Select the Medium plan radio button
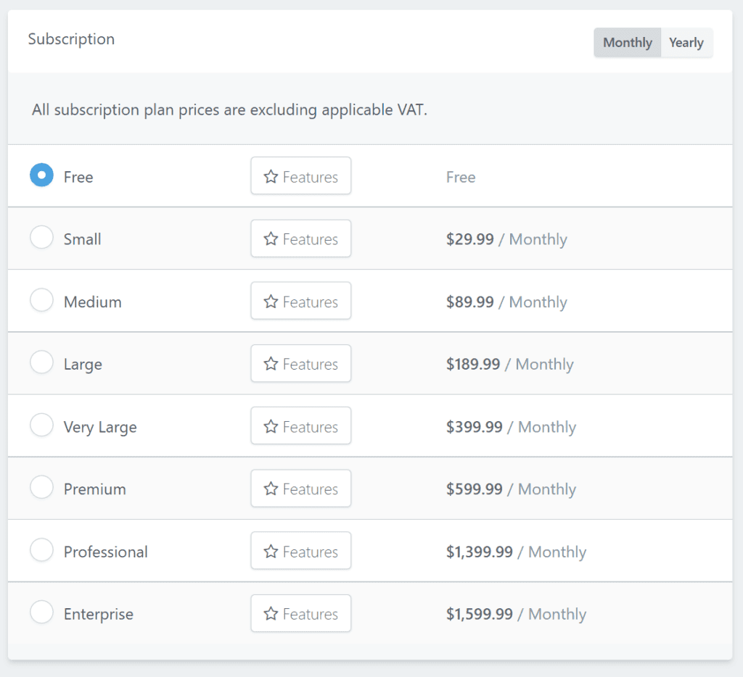 click(41, 299)
